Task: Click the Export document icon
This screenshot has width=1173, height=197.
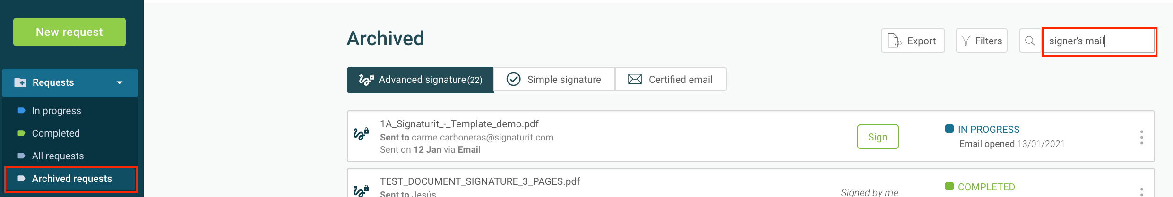Action: pyautogui.click(x=895, y=41)
